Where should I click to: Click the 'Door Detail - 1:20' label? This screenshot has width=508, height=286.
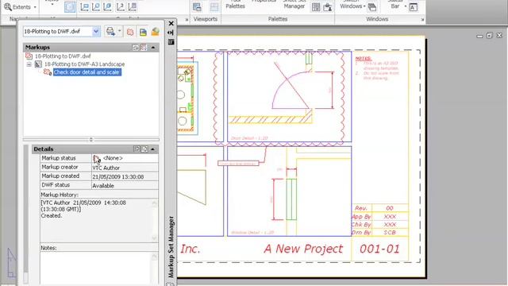point(249,138)
